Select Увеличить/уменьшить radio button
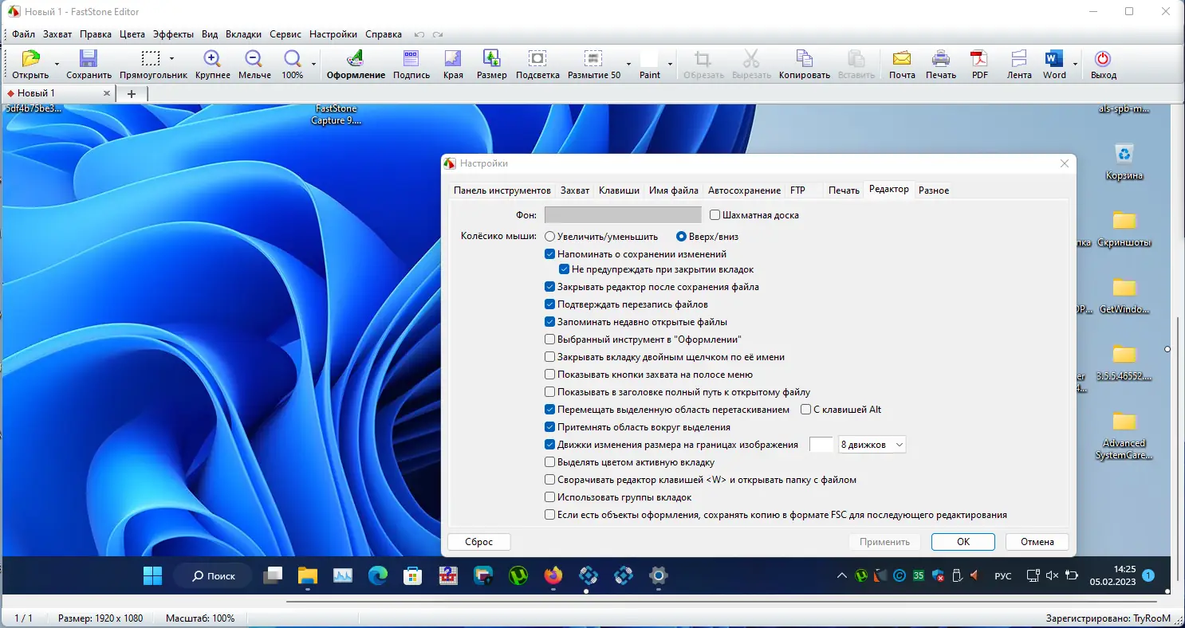 [550, 237]
